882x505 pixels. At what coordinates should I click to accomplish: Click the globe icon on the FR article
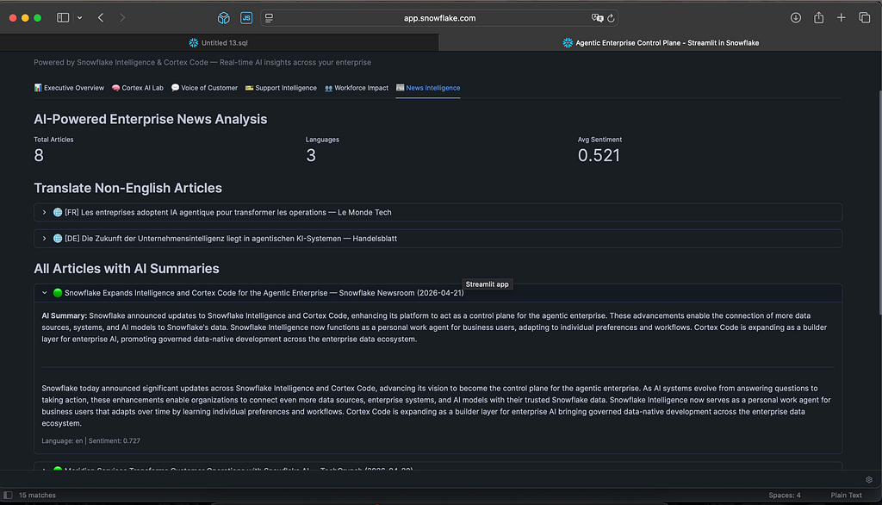[58, 212]
